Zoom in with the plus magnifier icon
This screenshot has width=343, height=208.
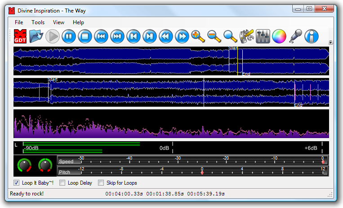click(198, 36)
